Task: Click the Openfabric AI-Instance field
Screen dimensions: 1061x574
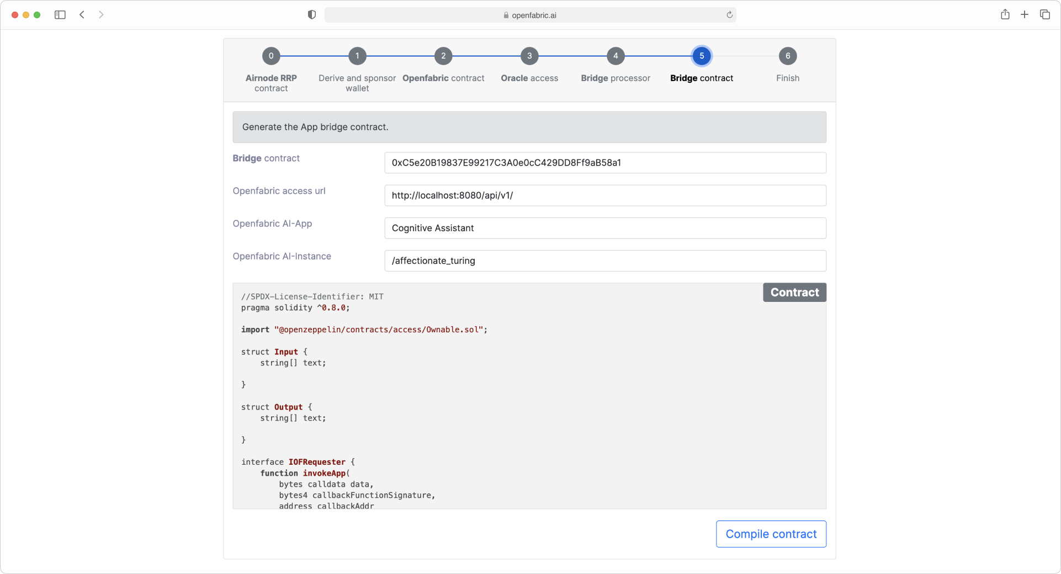Action: [605, 261]
